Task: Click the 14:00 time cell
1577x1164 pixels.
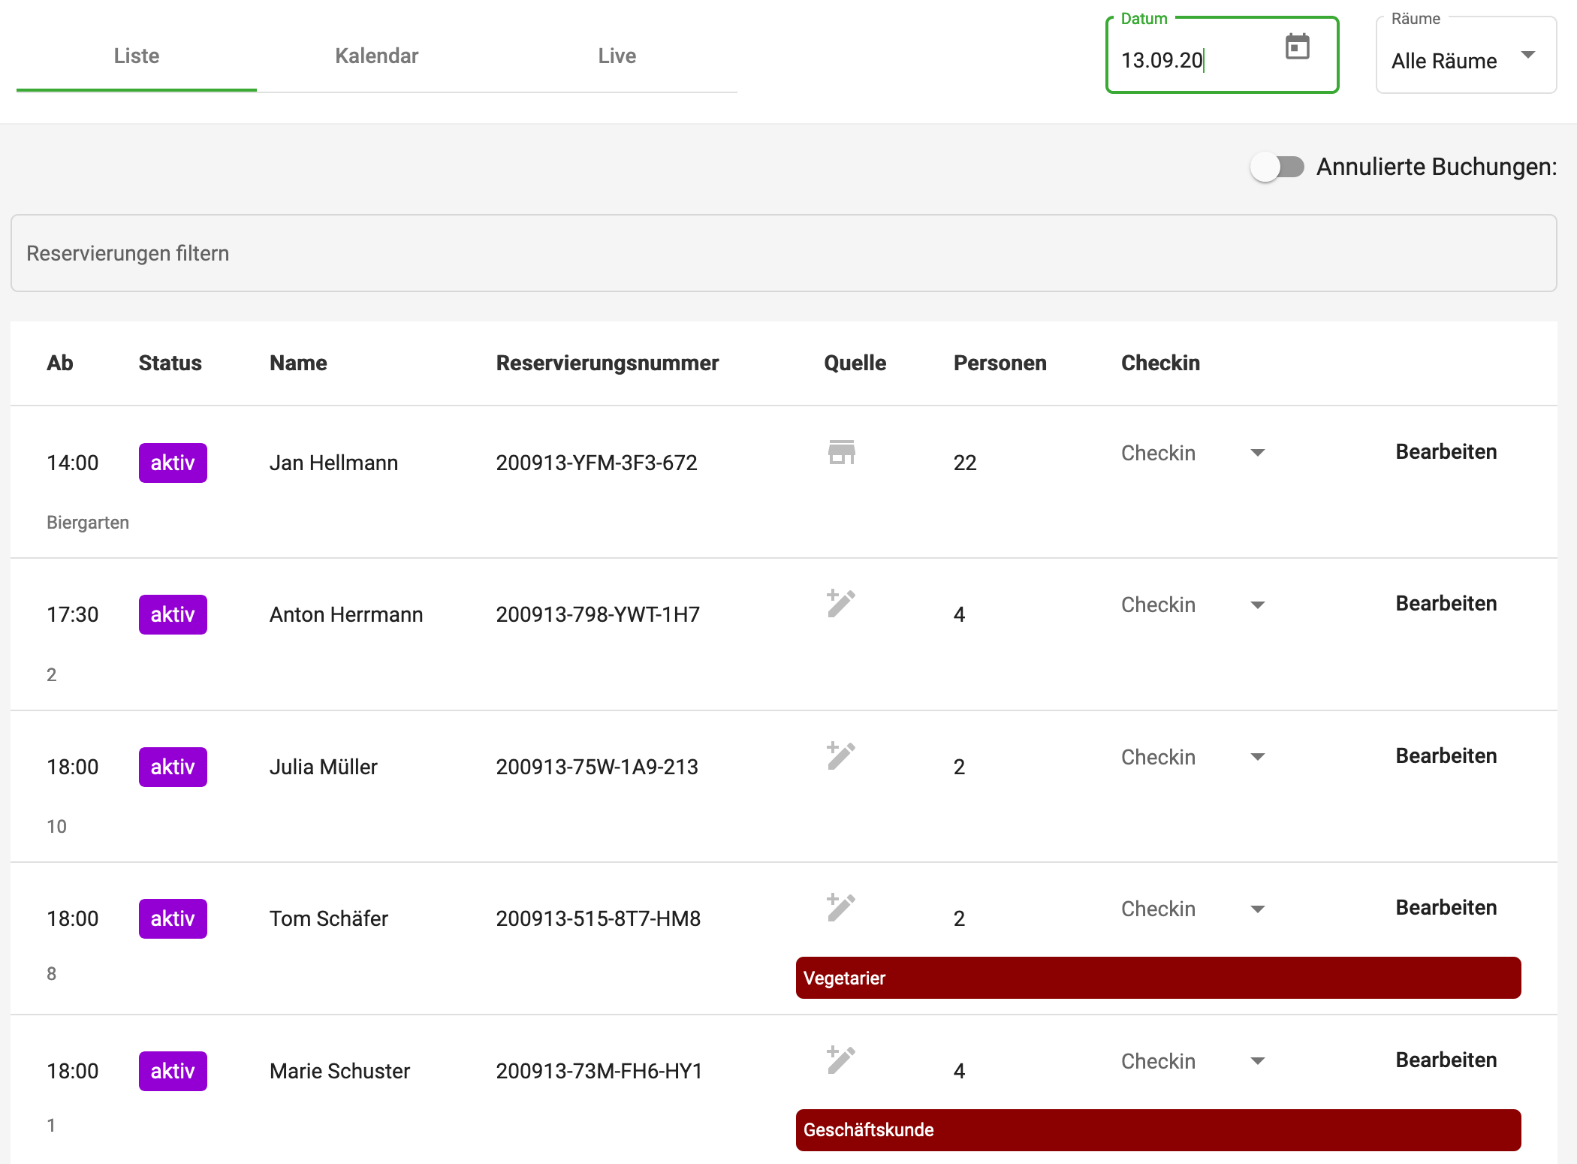Action: click(73, 463)
